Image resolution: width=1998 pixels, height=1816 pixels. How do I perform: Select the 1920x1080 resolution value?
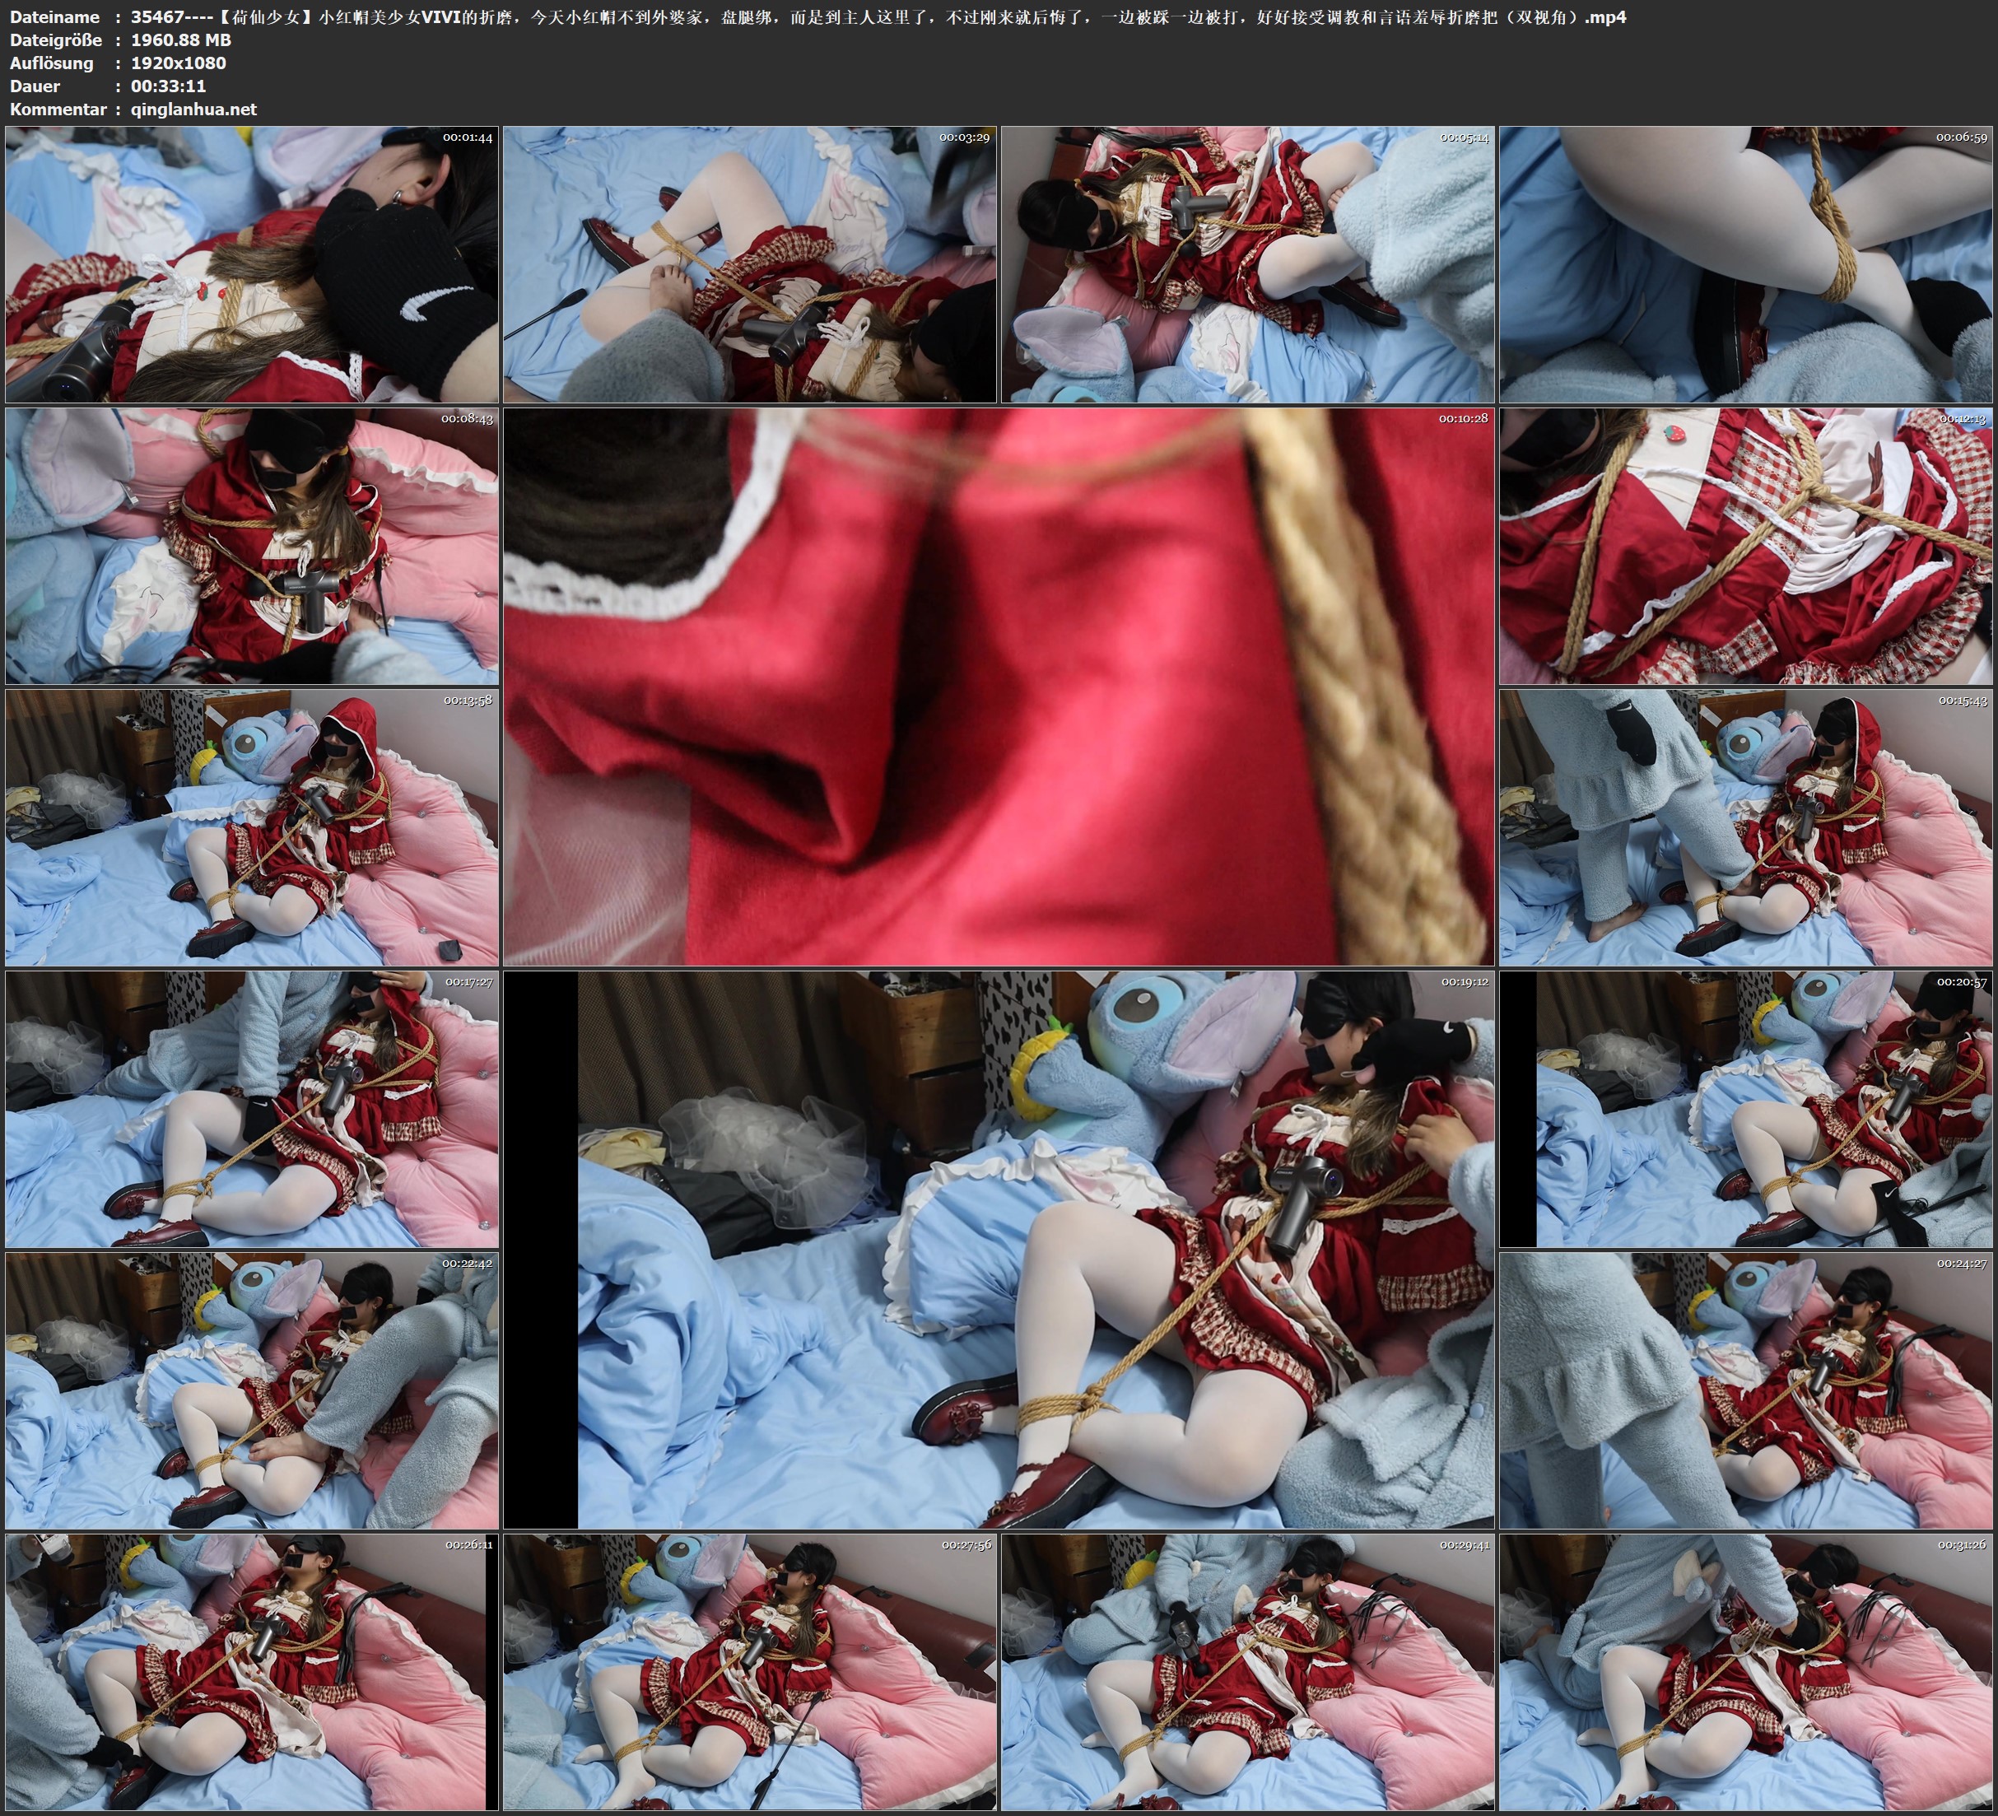pos(179,63)
